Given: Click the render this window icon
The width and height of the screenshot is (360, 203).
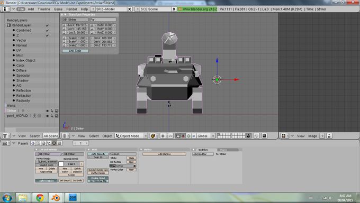Looking at the screenshot, I should [264, 136].
